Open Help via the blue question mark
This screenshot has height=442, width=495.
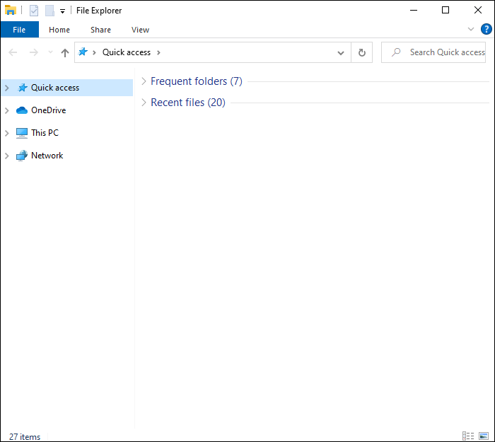[487, 29]
